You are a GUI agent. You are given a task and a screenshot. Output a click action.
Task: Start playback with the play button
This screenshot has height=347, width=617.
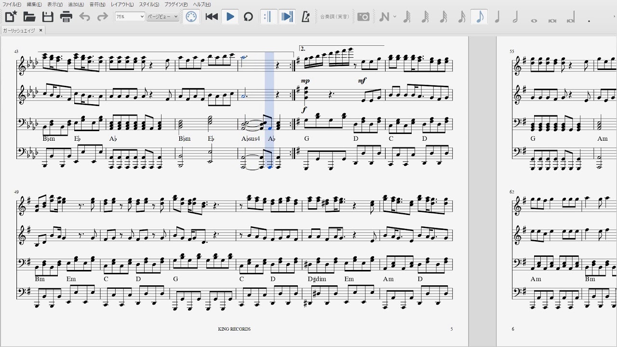point(230,17)
